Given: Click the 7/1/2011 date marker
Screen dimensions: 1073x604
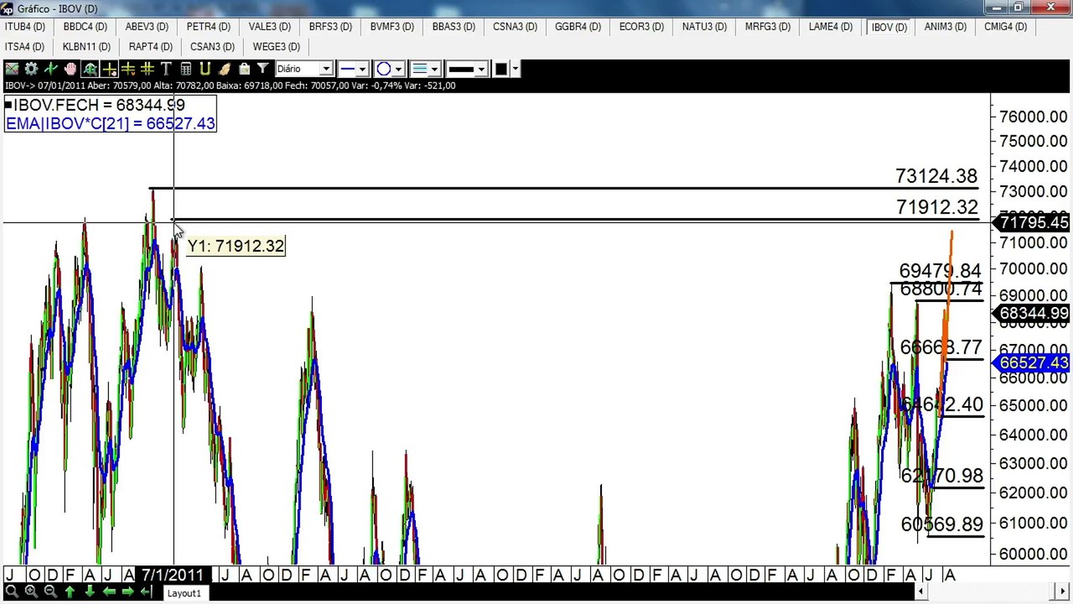Looking at the screenshot, I should tap(173, 575).
